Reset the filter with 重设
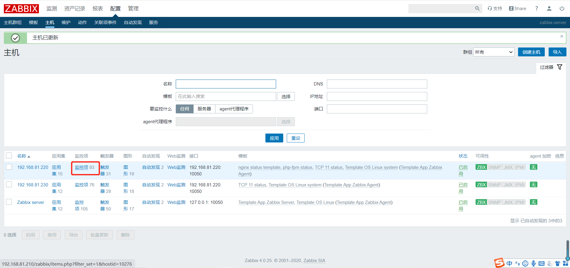This screenshot has height=268, width=570. (296, 138)
